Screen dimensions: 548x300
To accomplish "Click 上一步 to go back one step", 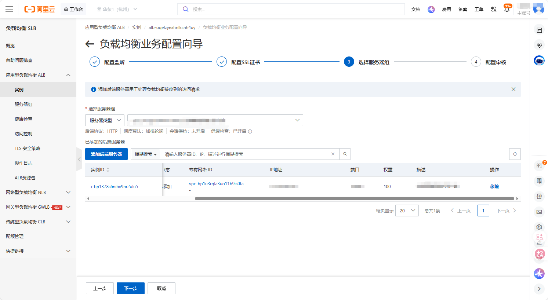I will [x=100, y=288].
